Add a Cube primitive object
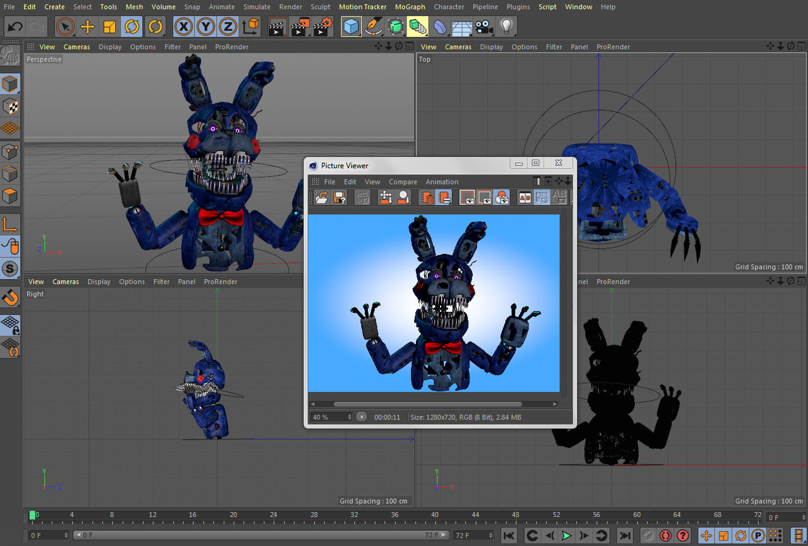 point(352,27)
